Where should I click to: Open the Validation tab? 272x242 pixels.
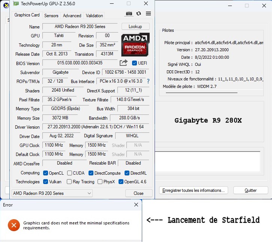pos(94,16)
